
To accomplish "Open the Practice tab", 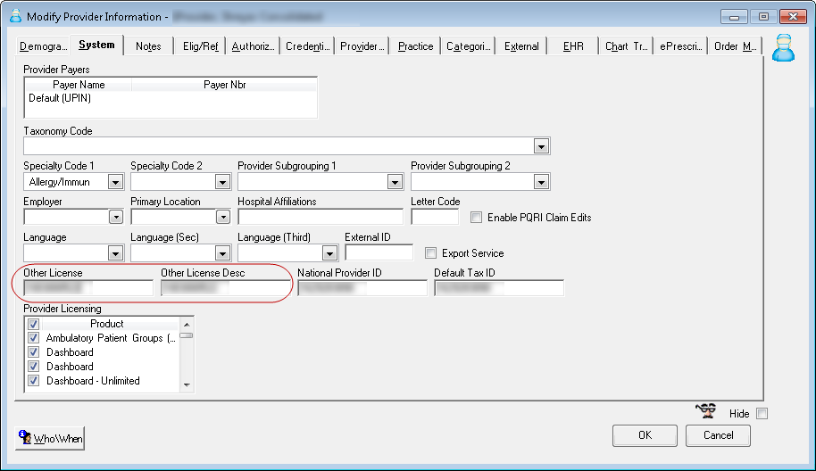I will 415,46.
